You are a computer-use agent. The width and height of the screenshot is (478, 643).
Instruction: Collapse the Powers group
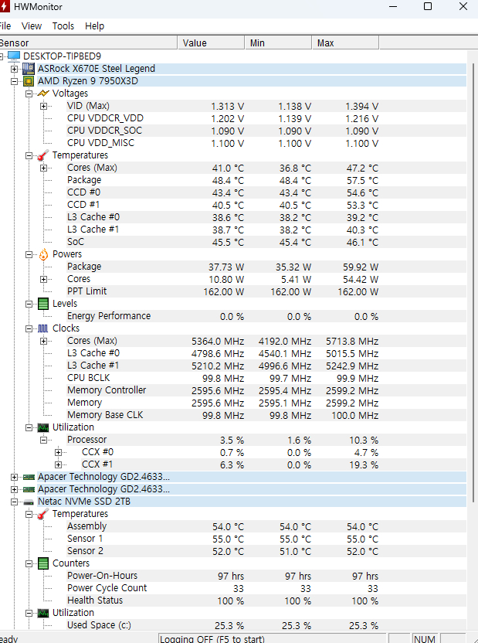tap(29, 254)
